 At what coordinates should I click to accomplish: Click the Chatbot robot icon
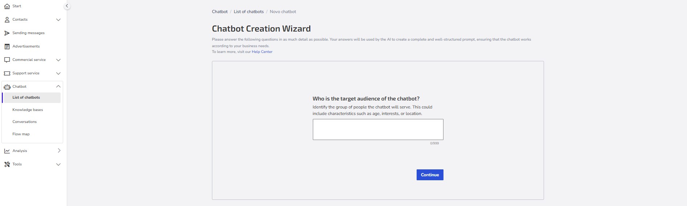(x=7, y=87)
